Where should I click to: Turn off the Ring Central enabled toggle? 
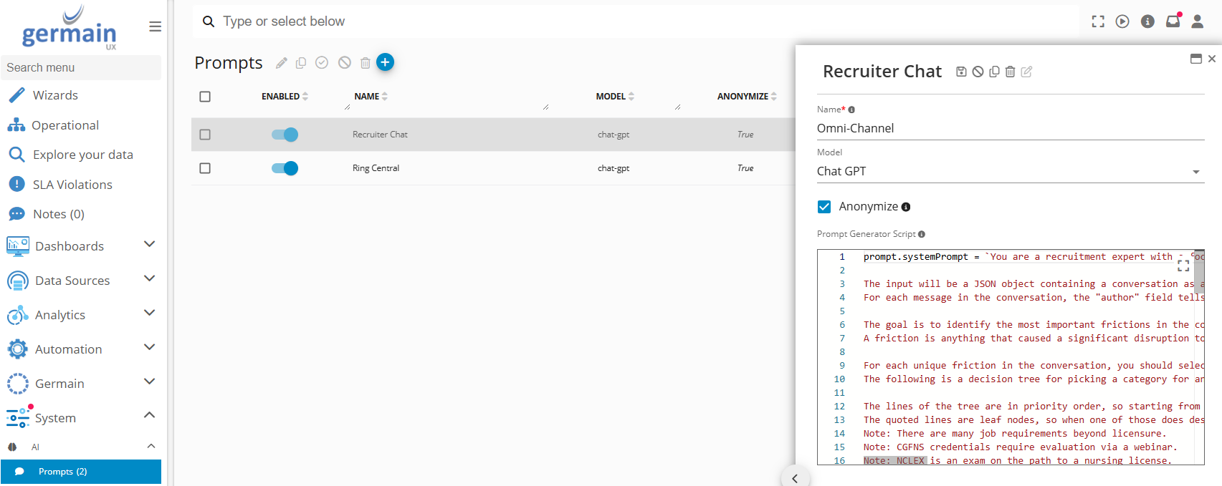285,168
